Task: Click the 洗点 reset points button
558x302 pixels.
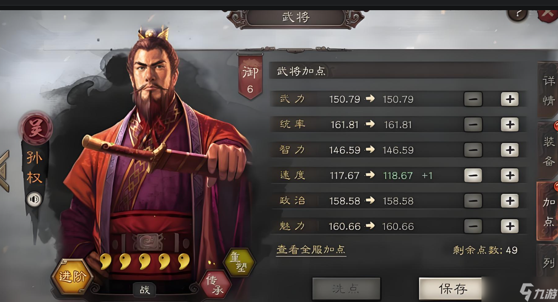Action: click(x=346, y=289)
